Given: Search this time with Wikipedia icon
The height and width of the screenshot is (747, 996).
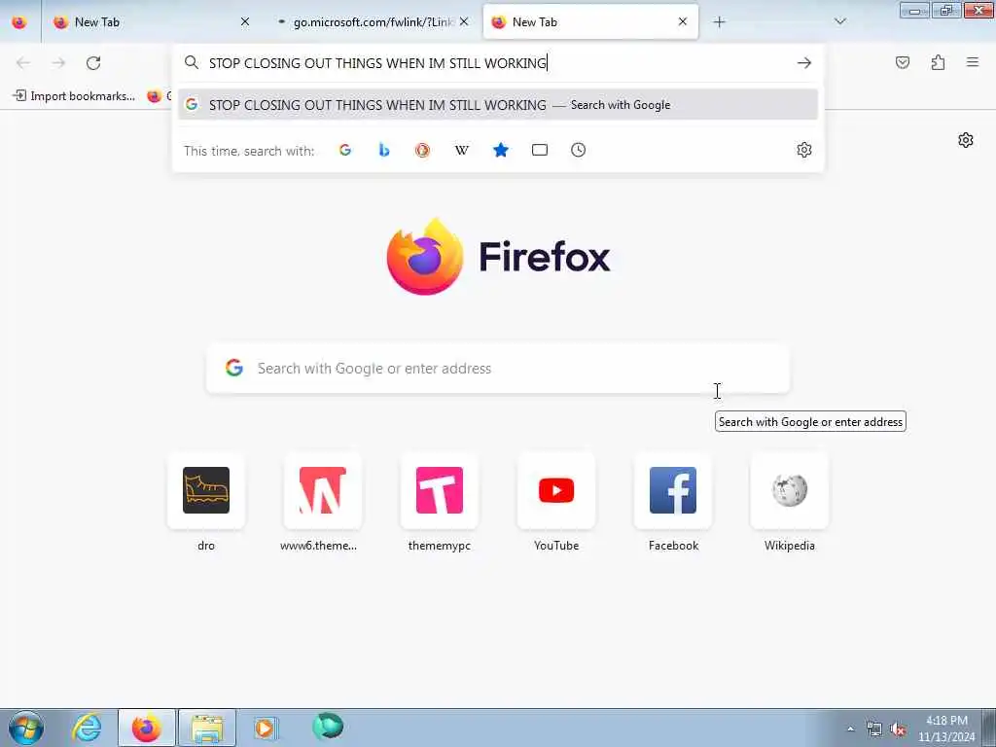Looking at the screenshot, I should 462,150.
